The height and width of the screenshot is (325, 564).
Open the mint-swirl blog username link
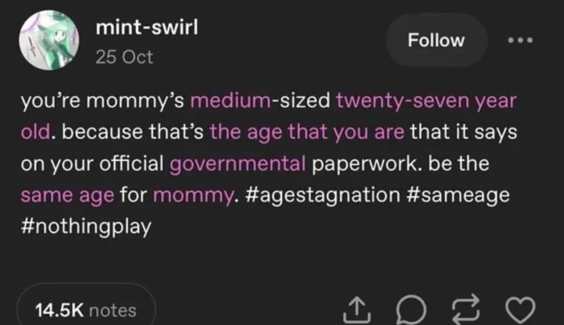pyautogui.click(x=146, y=28)
